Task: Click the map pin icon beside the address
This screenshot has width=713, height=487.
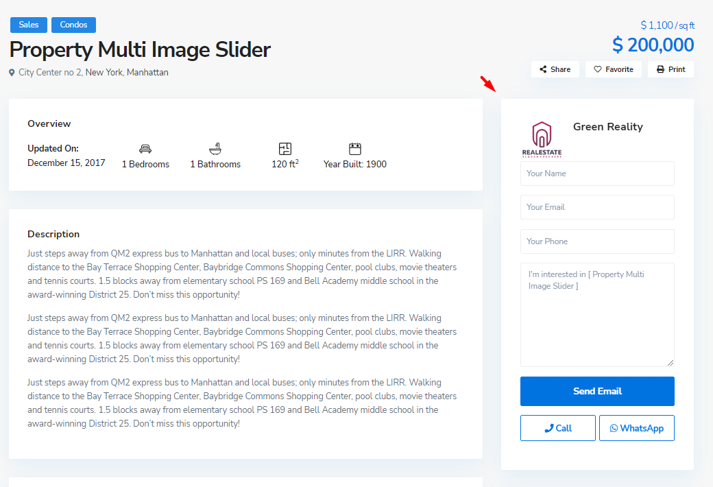Action: [12, 73]
